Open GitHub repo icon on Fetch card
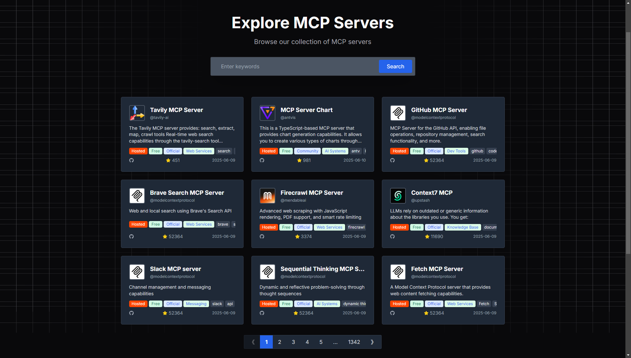 [x=392, y=313]
